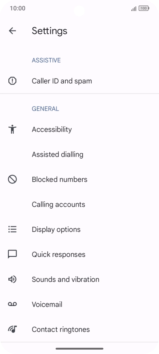Tap the Contact ringtones music icon
The image size is (159, 354).
[12, 329]
